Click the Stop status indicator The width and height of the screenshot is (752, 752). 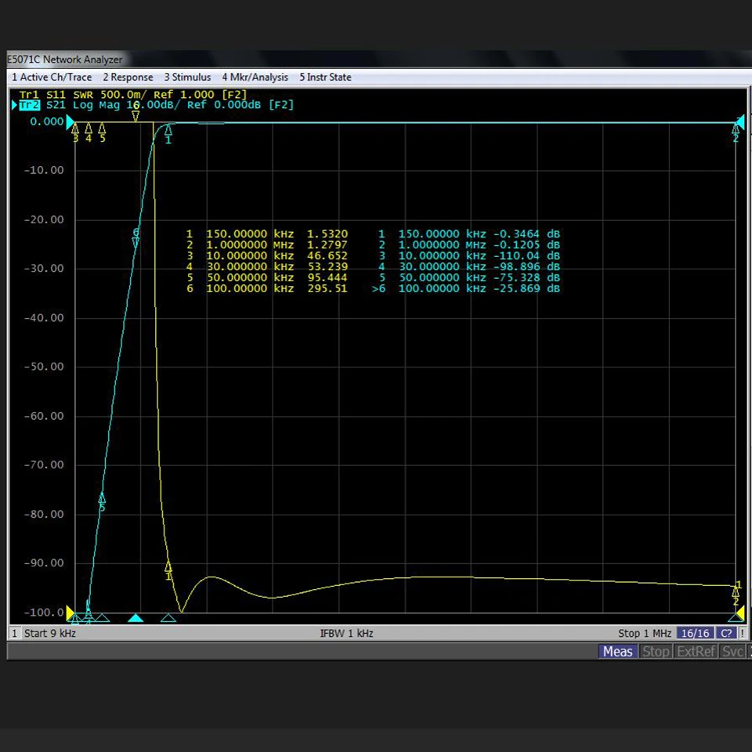coord(656,651)
